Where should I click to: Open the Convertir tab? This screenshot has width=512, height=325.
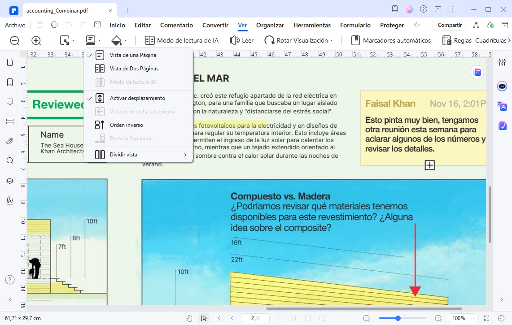(215, 25)
